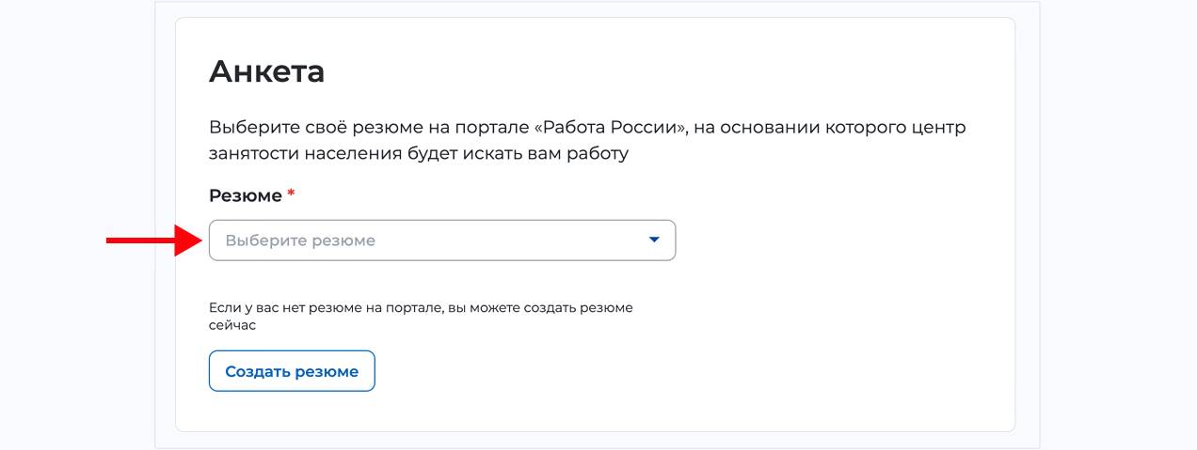Click the placeholder text "Выберите резюме"
This screenshot has height=450, width=1197.
[x=299, y=241]
